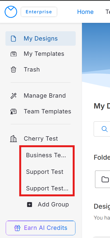This screenshot has height=238, width=110.
Task: Click the Trash bin icon
Action: pyautogui.click(x=13, y=70)
